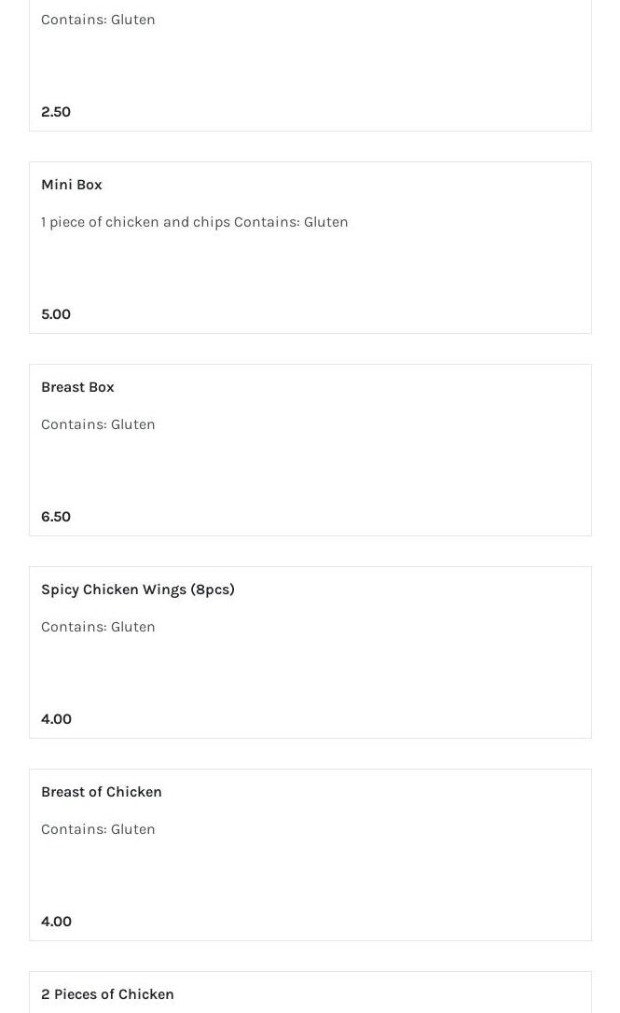Click the Mini Box item title
Image resolution: width=620 pixels, height=1013 pixels.
coord(72,185)
